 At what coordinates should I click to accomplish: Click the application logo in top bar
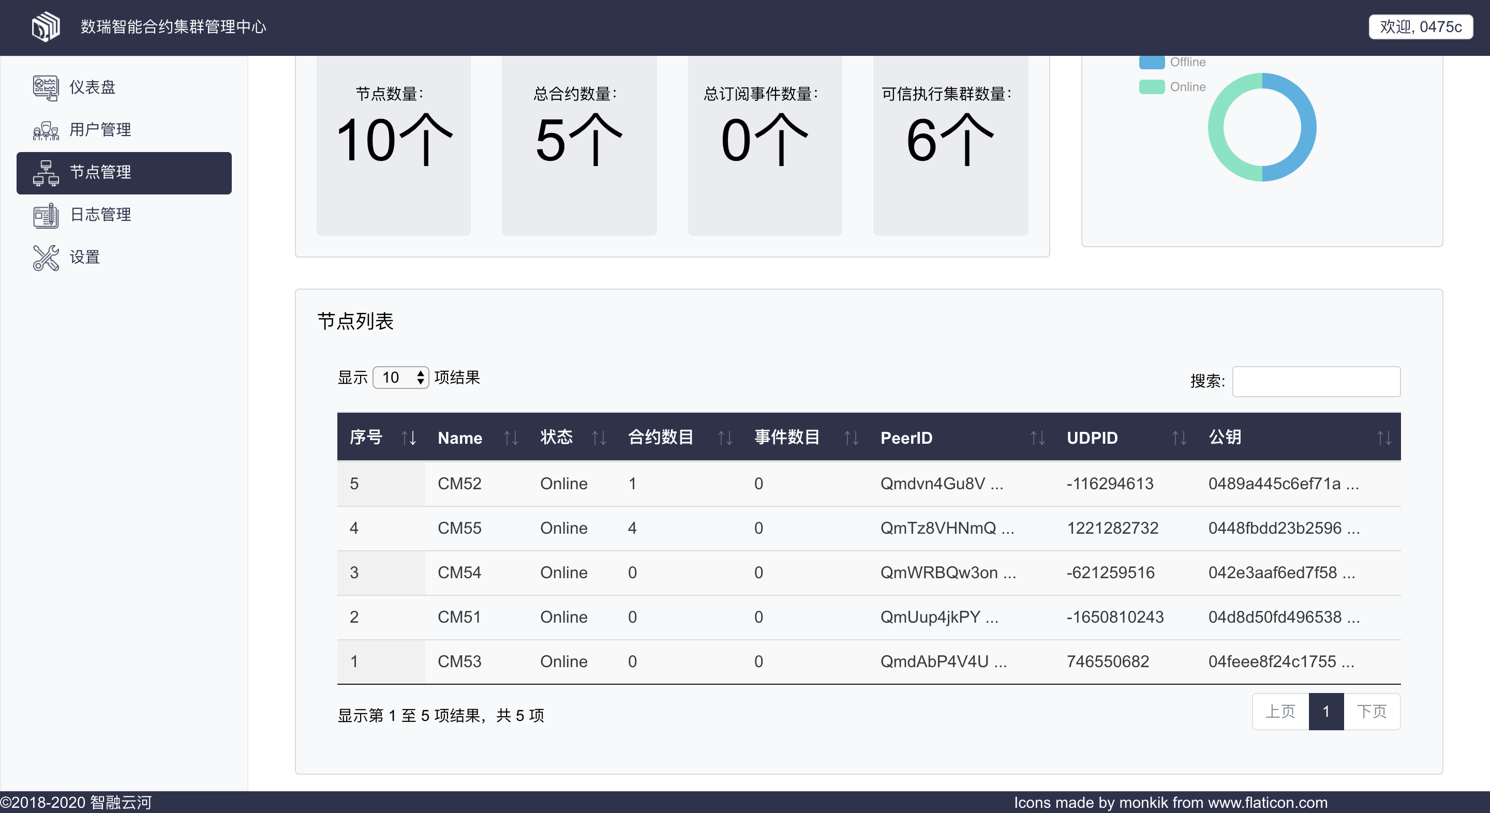point(46,26)
